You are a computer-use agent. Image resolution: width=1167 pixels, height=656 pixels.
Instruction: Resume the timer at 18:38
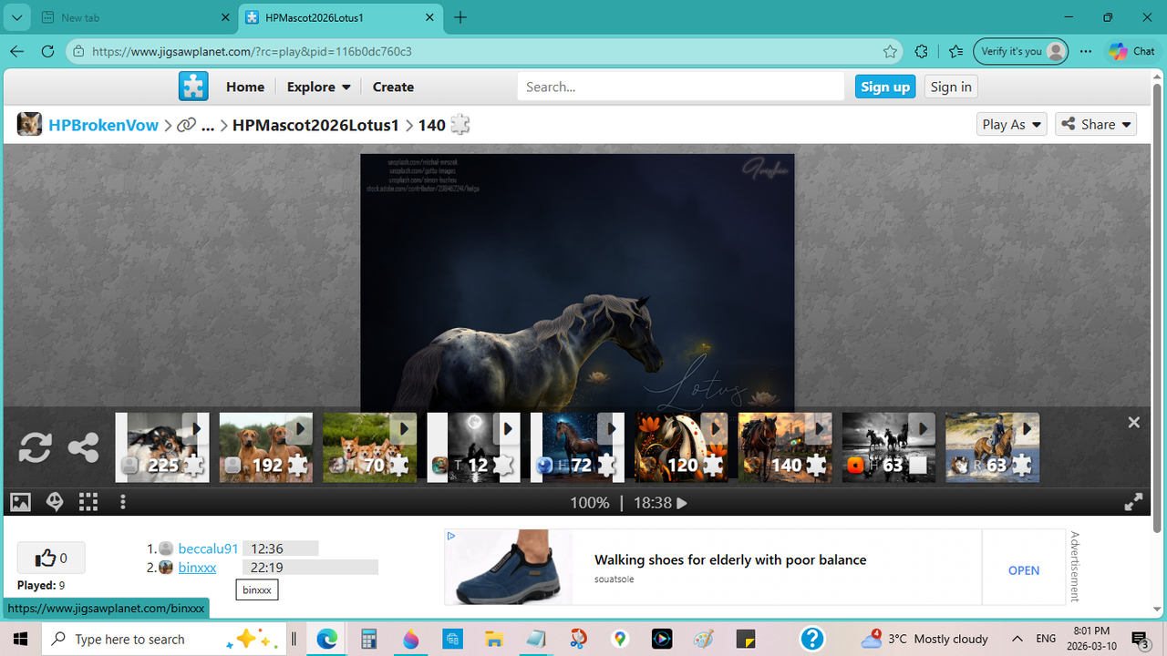(681, 503)
